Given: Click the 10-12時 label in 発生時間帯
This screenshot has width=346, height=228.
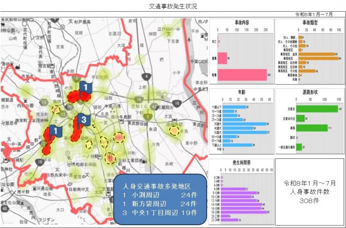Looking at the screenshot, I should (x=215, y=197).
